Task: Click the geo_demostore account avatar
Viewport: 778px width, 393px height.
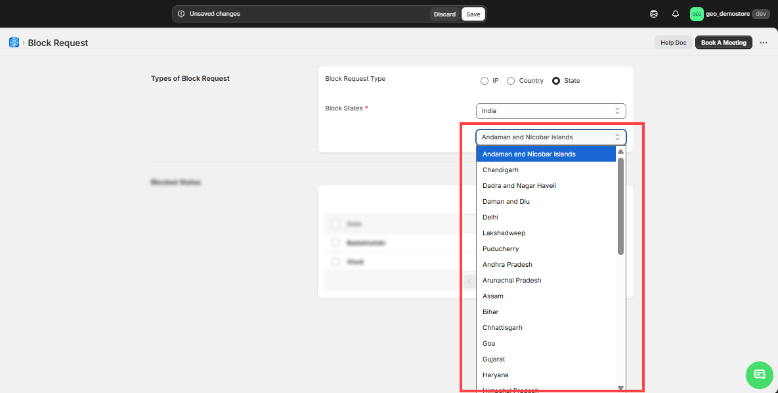Action: (x=697, y=14)
